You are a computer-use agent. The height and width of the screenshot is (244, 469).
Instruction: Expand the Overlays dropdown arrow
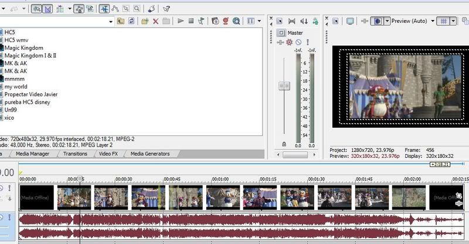click(x=453, y=21)
